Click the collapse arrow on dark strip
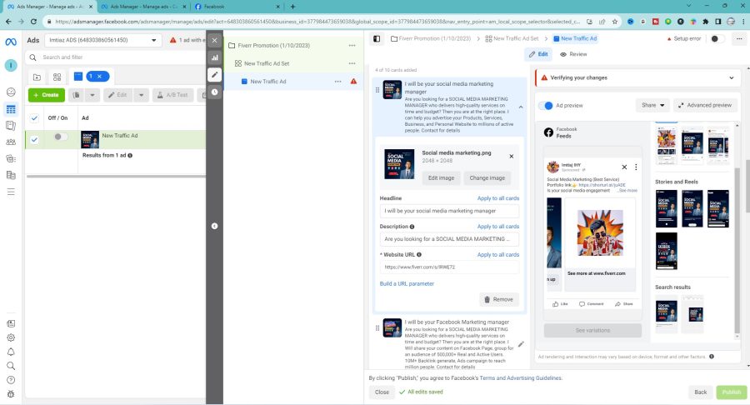Viewport: 750px width, 405px height. [x=214, y=226]
